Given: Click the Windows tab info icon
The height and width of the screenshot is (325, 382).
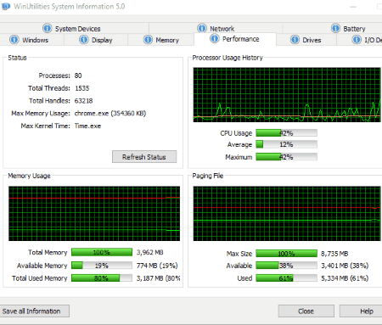Looking at the screenshot, I should point(14,40).
